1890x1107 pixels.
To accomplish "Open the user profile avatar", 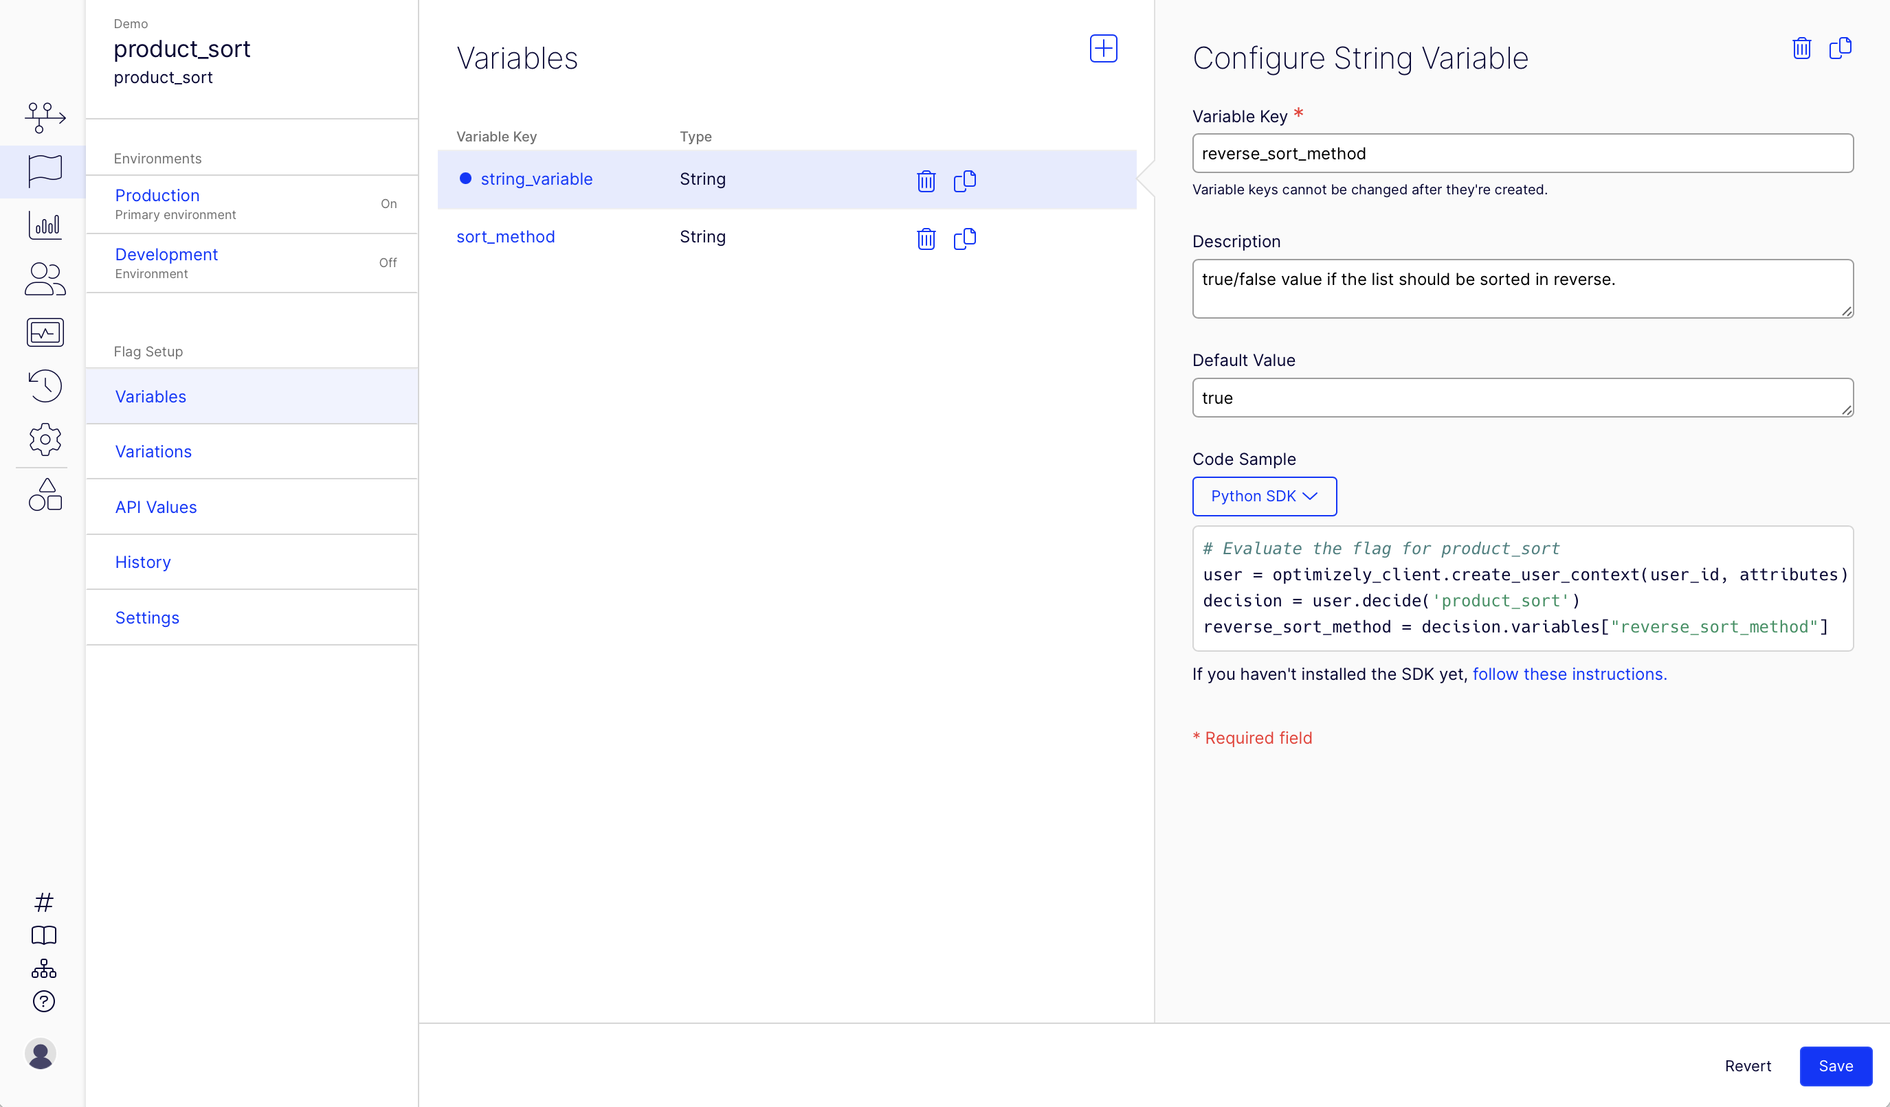I will point(41,1054).
